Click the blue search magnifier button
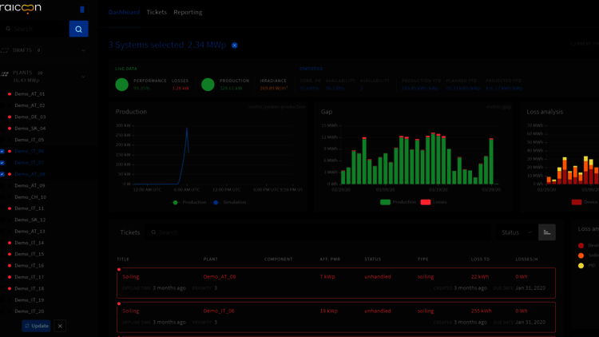599x337 pixels. coord(78,29)
